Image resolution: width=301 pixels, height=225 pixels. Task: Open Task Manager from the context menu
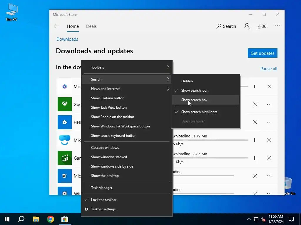coord(127,188)
